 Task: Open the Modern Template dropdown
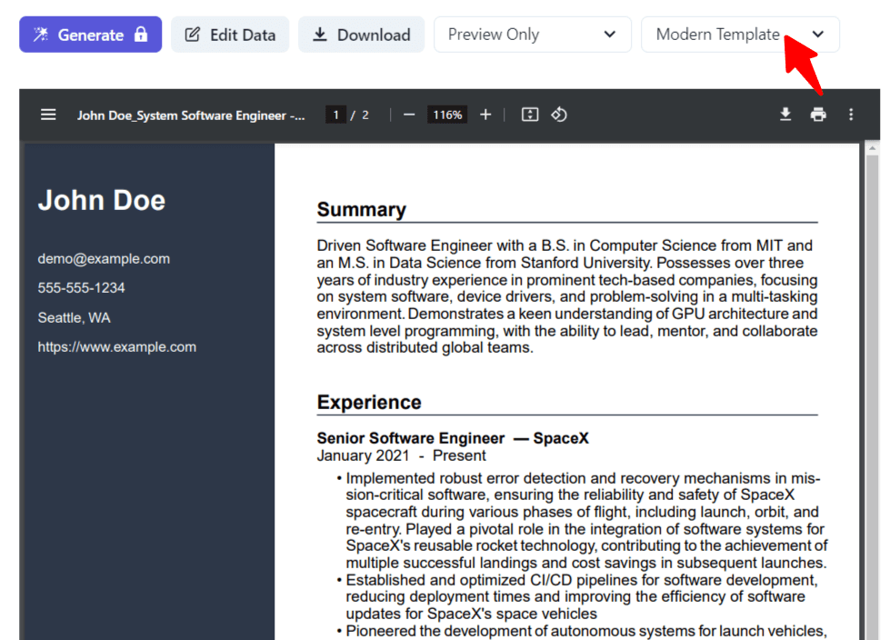click(x=740, y=35)
